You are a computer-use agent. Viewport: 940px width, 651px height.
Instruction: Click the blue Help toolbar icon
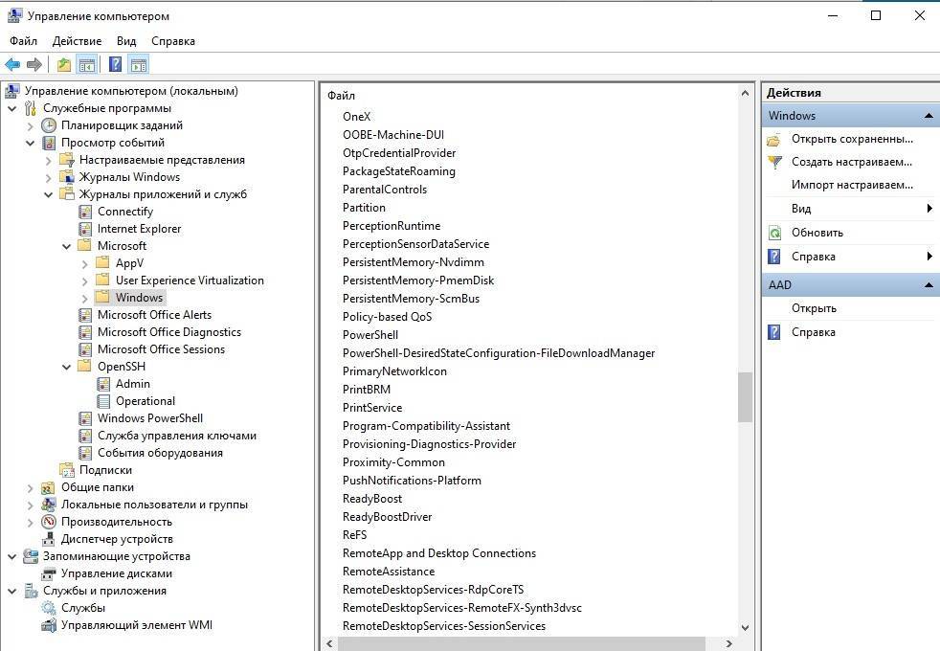pos(115,65)
